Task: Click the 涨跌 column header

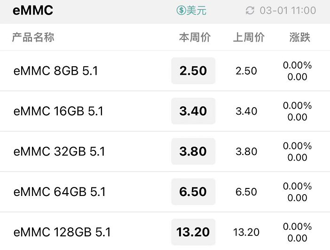Action: point(300,38)
